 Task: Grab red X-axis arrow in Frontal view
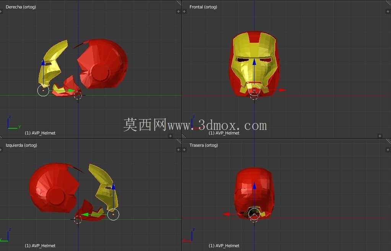pos(282,90)
